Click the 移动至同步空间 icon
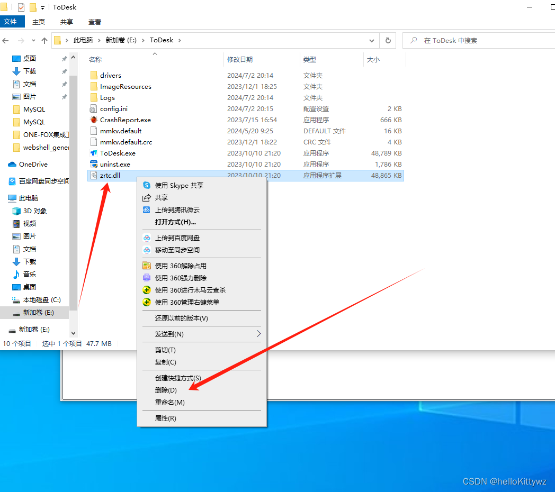Viewport: 555px width, 492px height. 147,250
